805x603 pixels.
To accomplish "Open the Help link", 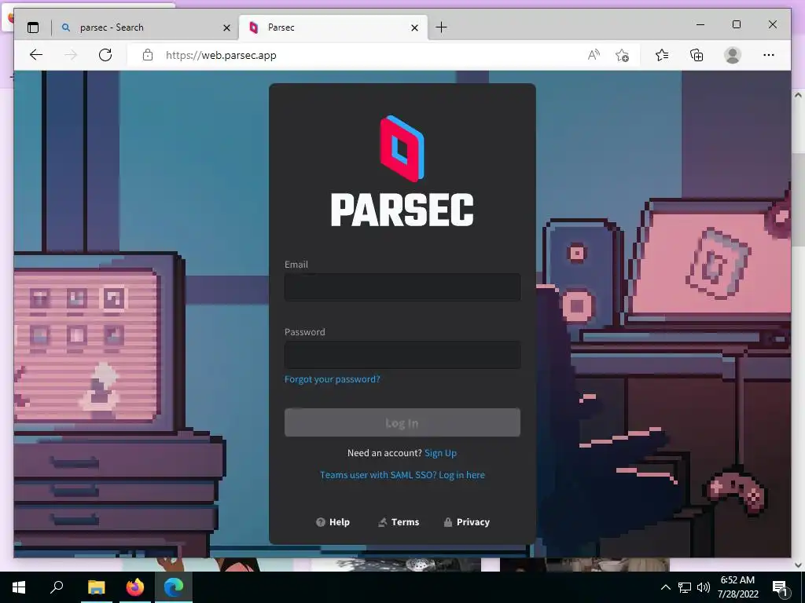I will (x=333, y=522).
